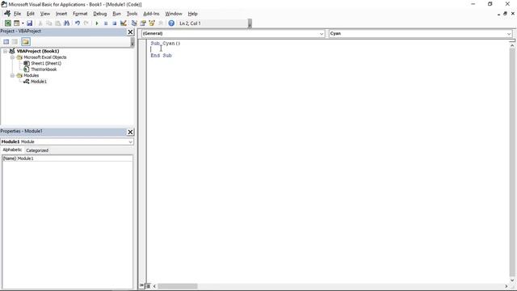This screenshot has width=517, height=291.
Task: Switch to Microsoft Excel via View Excel icon
Action: 7,23
